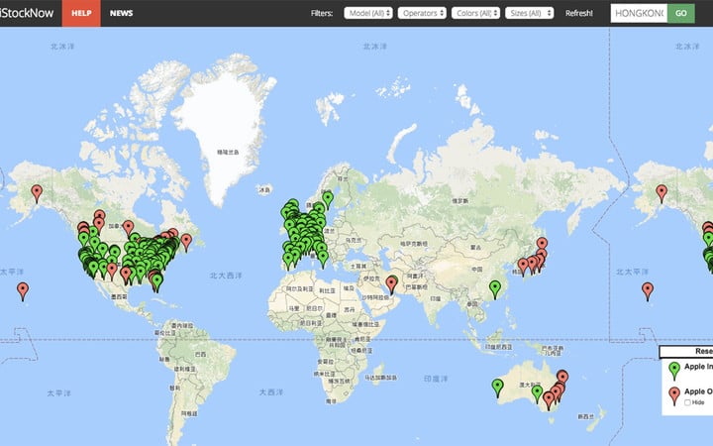Click the iStockNow logo
Viewport: 713px width, 446px height.
tap(27, 13)
